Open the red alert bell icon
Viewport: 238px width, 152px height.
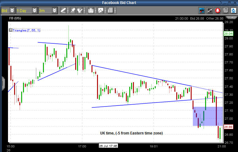click(218, 10)
